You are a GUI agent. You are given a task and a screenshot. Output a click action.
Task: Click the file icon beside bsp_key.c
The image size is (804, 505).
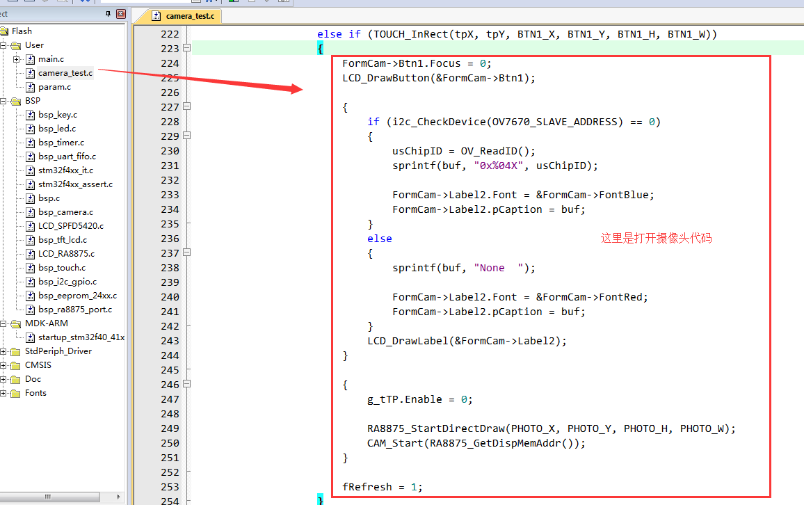(30, 115)
